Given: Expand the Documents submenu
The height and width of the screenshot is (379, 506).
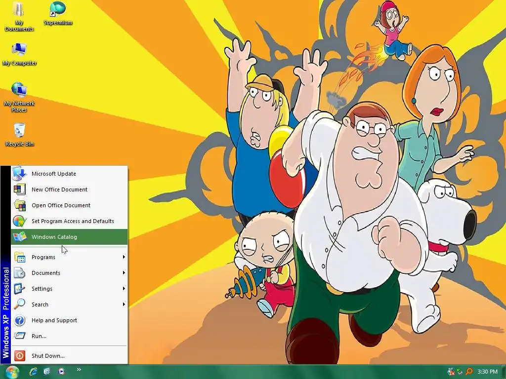Looking at the screenshot, I should tap(69, 273).
